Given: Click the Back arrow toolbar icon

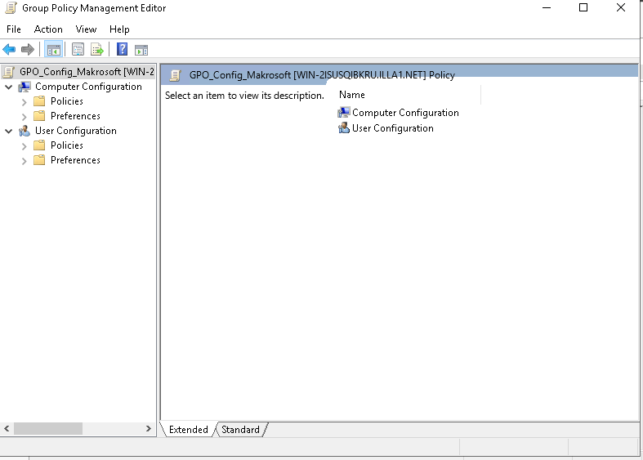Looking at the screenshot, I should (x=9, y=50).
